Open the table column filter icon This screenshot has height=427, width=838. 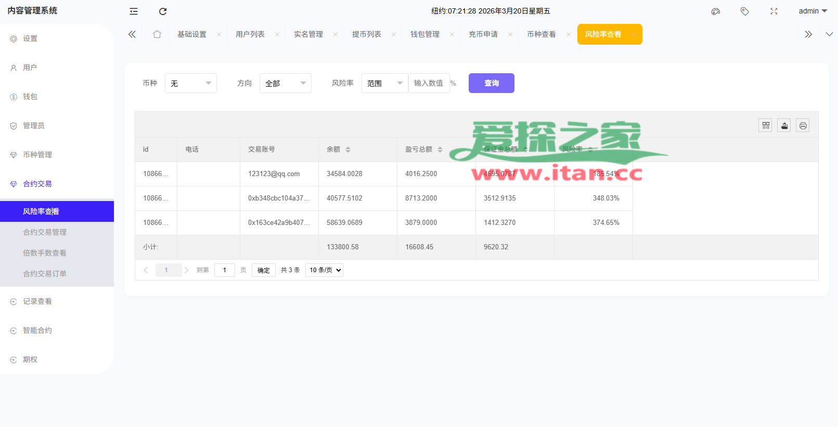pyautogui.click(x=765, y=125)
